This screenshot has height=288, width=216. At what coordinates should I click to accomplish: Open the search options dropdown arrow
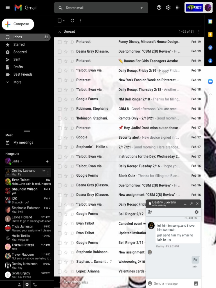(141, 8)
